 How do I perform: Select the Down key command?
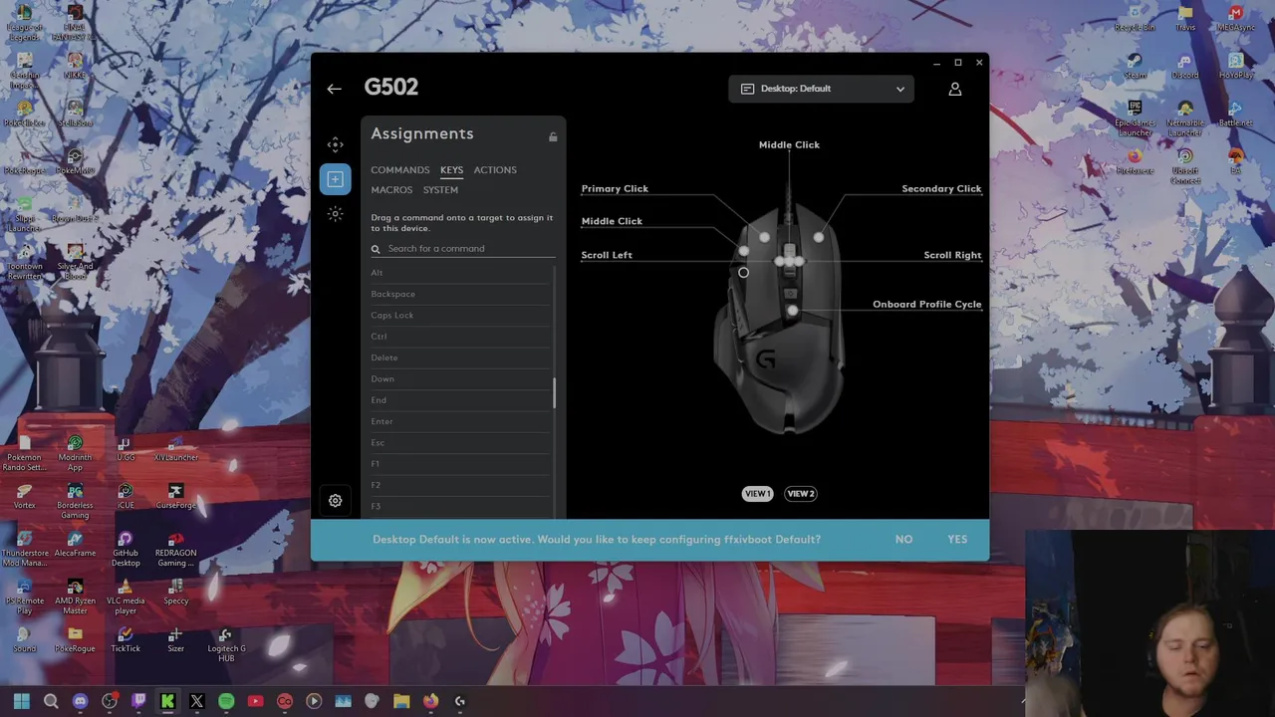point(460,378)
